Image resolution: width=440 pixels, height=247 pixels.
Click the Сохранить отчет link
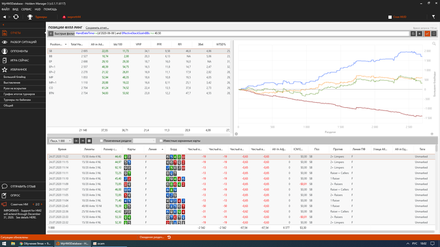pos(97,28)
